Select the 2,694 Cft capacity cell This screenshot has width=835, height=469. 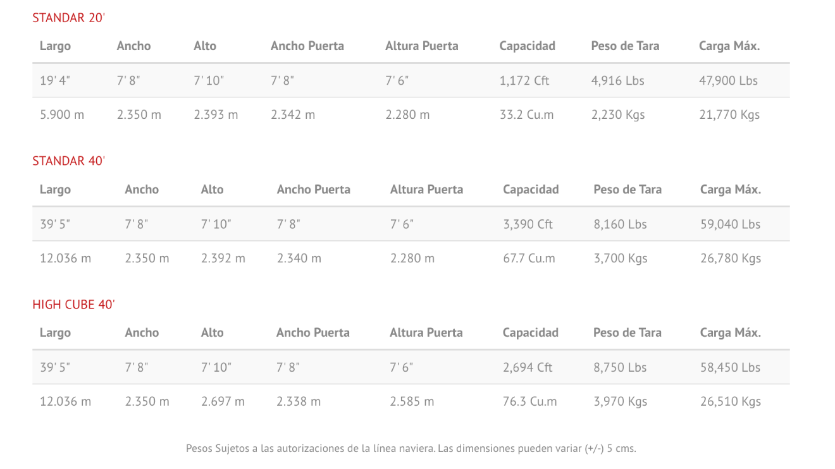tap(528, 368)
